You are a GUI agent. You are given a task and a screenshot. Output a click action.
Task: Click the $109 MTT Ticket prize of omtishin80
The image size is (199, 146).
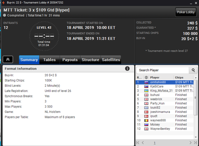pyautogui.click(x=184, y=82)
